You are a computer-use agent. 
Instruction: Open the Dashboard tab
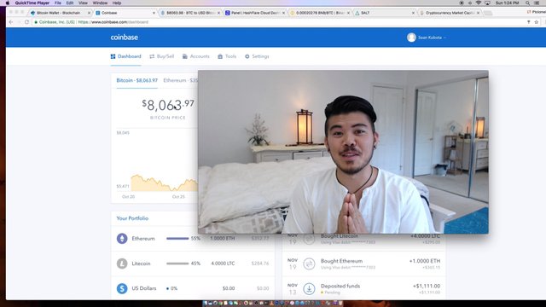click(x=125, y=56)
